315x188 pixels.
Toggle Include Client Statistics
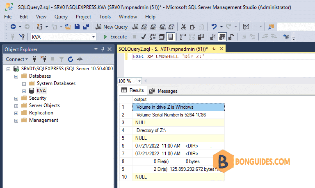pyautogui.click(x=201, y=37)
